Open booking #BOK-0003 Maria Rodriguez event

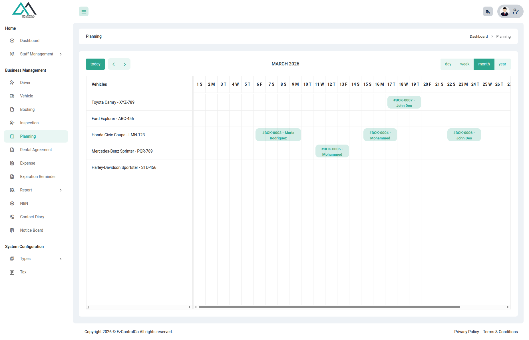(278, 135)
